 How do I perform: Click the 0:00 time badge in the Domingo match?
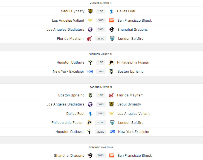point(101,156)
